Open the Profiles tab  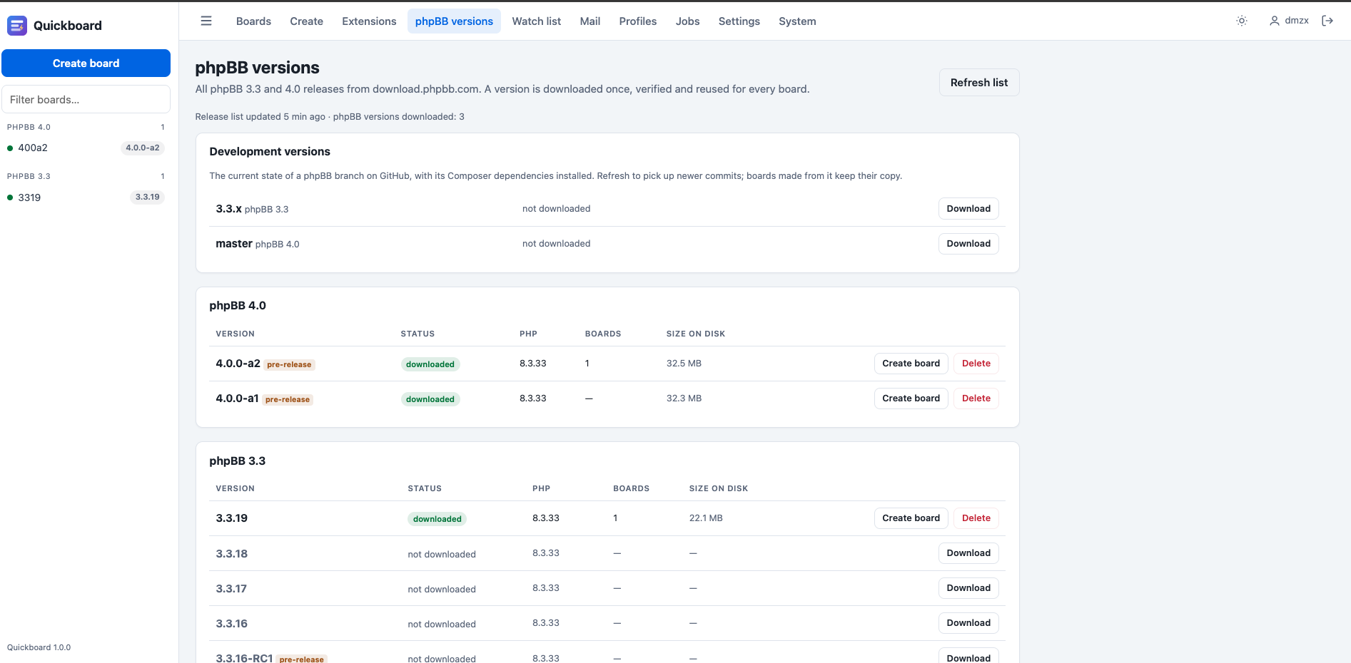pos(638,21)
